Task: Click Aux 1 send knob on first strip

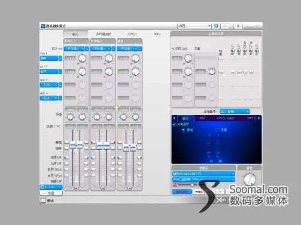Action: [82, 58]
